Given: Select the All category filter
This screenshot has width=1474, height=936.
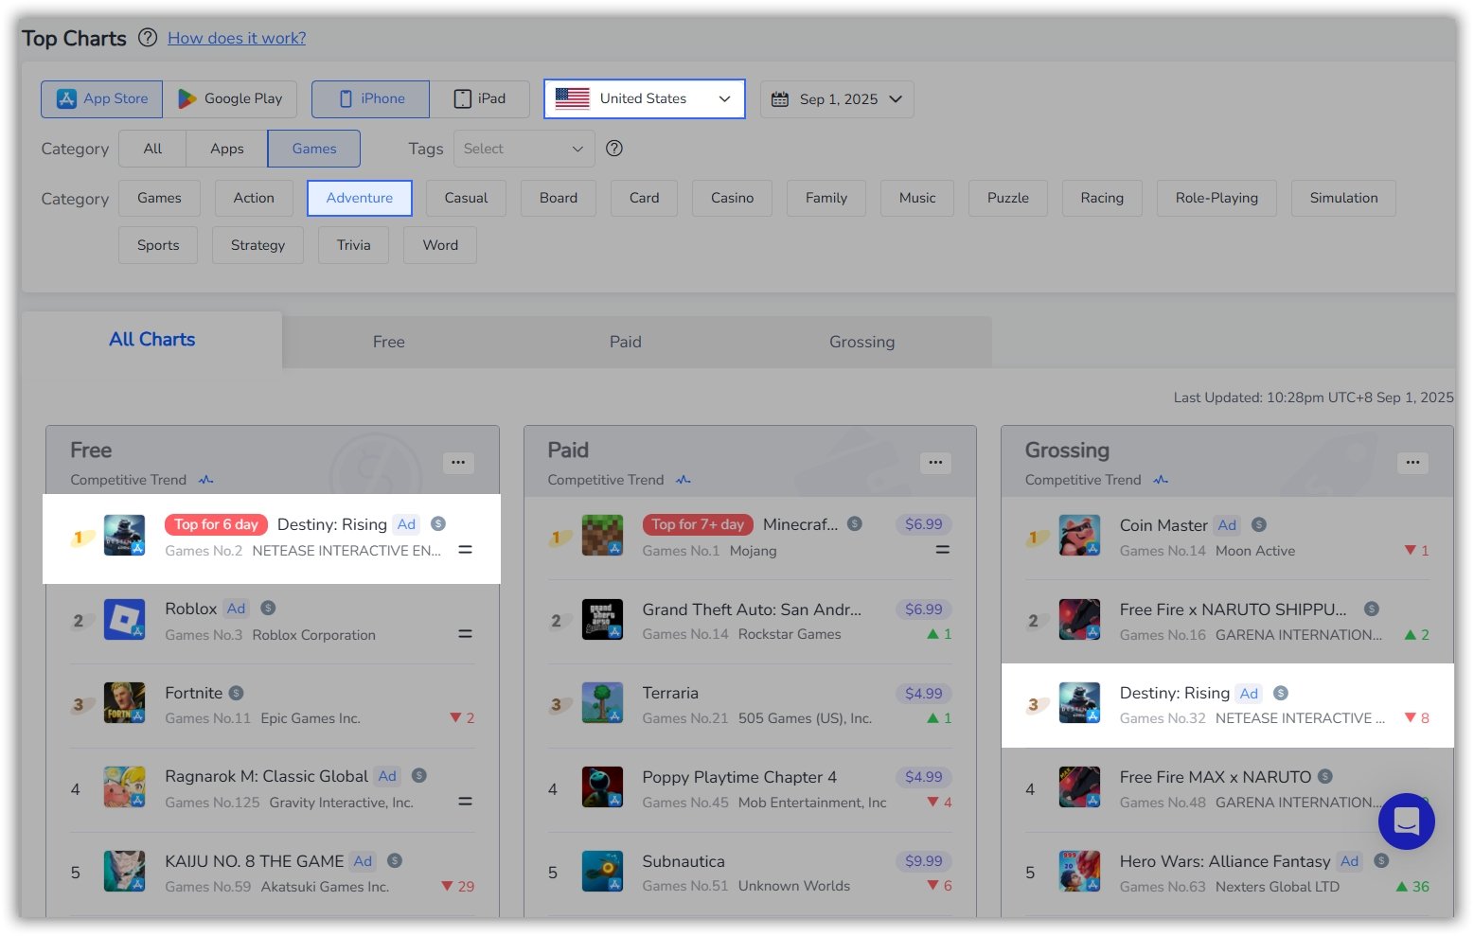Looking at the screenshot, I should (x=152, y=149).
